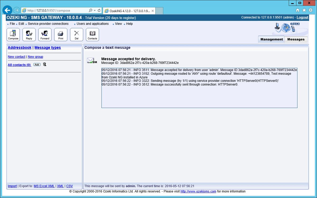The height and width of the screenshot is (198, 317).
Task: Visit the www.ozekisms.com link
Action: point(198,191)
